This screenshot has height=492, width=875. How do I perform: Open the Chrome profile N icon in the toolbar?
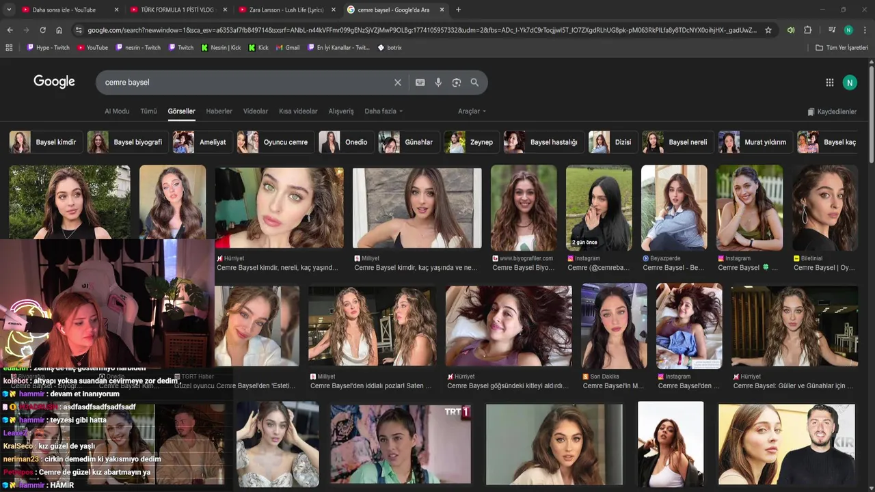(848, 30)
